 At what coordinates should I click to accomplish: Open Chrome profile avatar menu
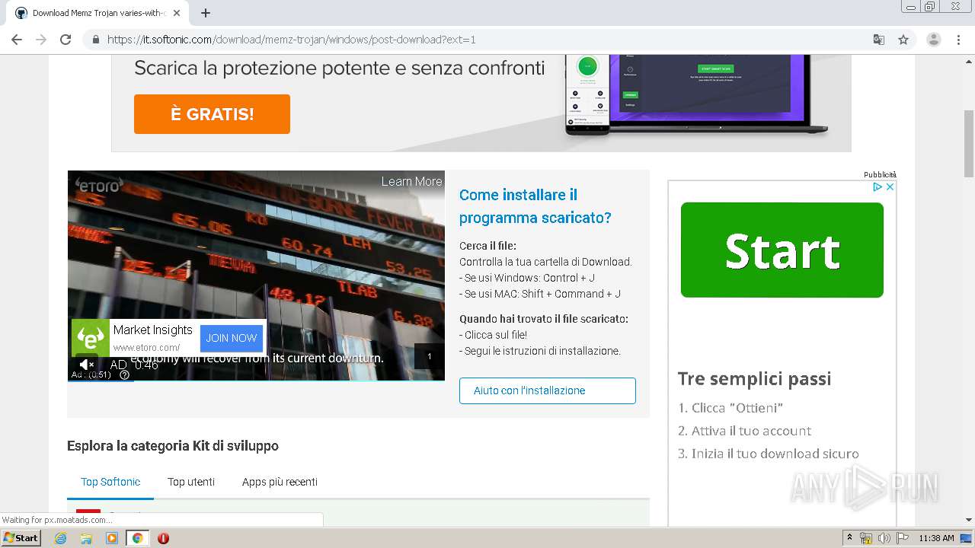coord(933,40)
